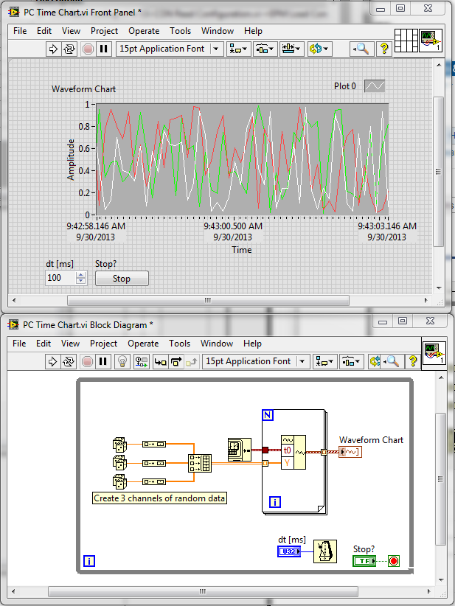Click Run arrow in Block Diagram toolbar
Image resolution: width=455 pixels, height=606 pixels.
(x=52, y=362)
